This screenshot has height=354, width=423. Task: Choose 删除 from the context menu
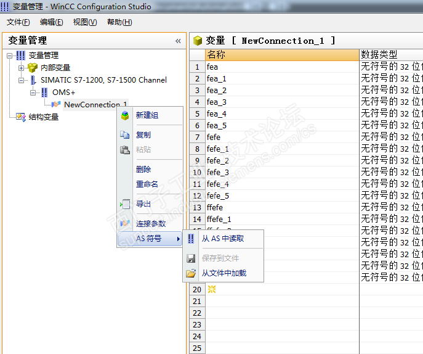(150, 170)
